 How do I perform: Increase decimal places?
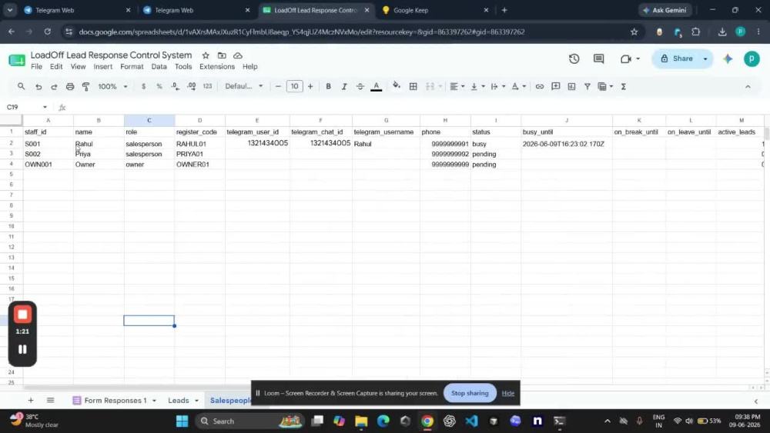click(192, 86)
